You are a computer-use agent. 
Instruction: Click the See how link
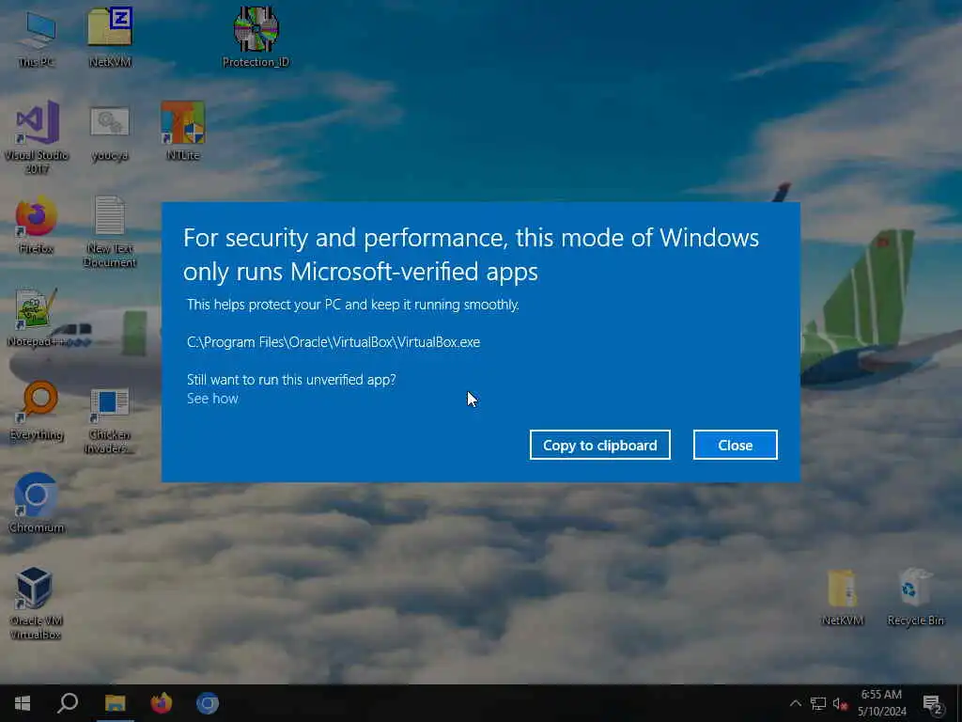click(212, 399)
